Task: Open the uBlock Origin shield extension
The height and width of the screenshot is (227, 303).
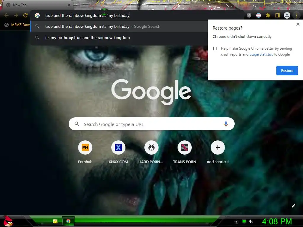Action: [x=249, y=15]
